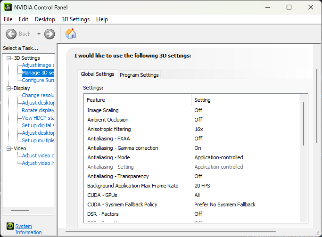The height and width of the screenshot is (237, 322).
Task: Select the Global Settings tab
Action: 98,74
